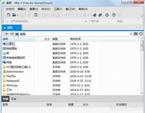Close the 桌面 tab with its x
Image resolution: width=145 pixels, height=113 pixels.
click(19, 28)
